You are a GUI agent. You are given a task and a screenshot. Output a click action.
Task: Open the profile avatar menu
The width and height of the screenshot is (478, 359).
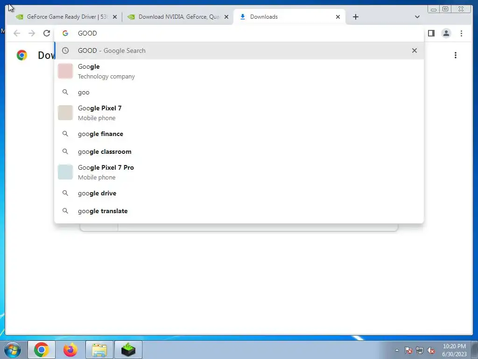(x=446, y=33)
